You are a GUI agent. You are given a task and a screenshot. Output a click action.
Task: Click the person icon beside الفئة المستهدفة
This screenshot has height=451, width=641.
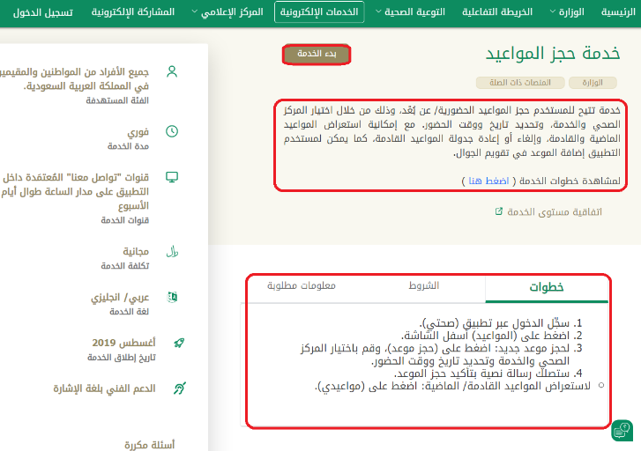[x=172, y=72]
